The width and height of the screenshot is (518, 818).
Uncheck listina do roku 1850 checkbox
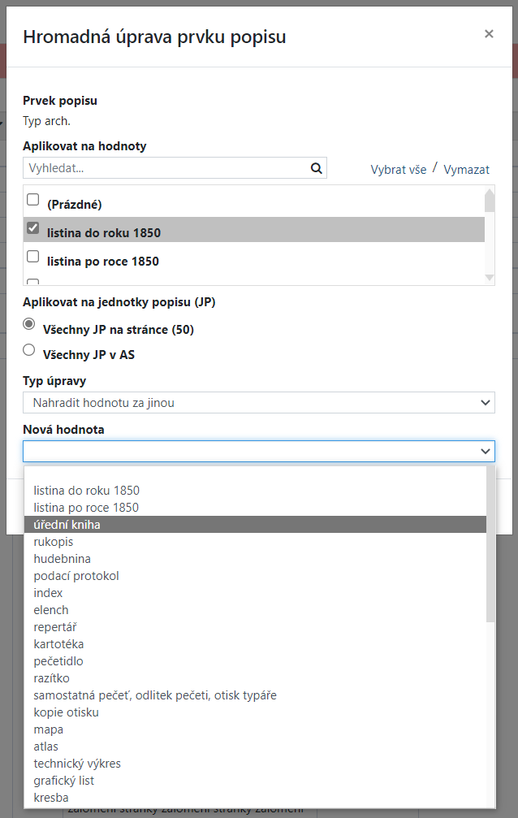[33, 228]
